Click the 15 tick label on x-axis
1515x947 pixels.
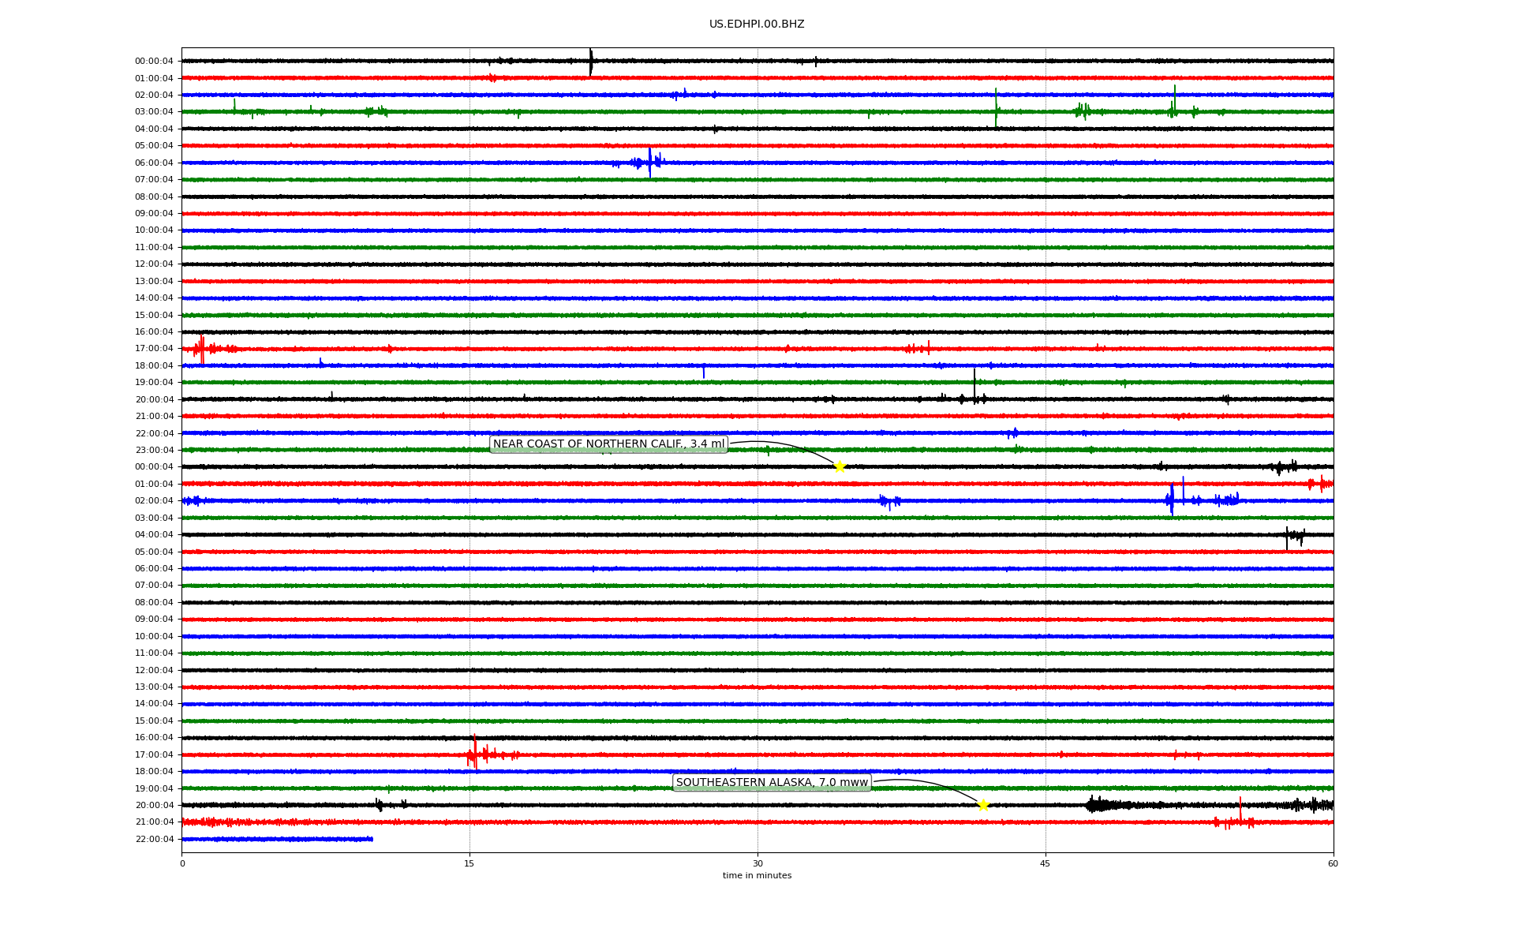click(x=469, y=863)
